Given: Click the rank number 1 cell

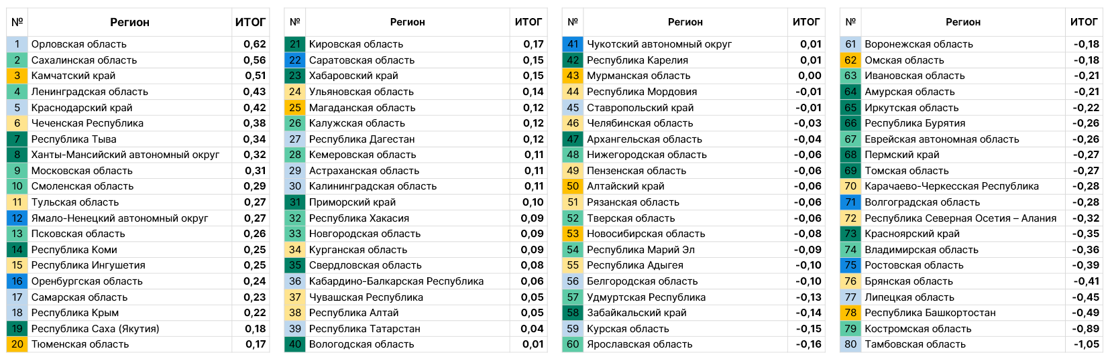Looking at the screenshot, I should click(x=17, y=44).
